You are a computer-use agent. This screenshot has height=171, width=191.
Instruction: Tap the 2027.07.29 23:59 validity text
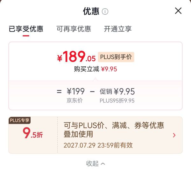[x=98, y=145]
